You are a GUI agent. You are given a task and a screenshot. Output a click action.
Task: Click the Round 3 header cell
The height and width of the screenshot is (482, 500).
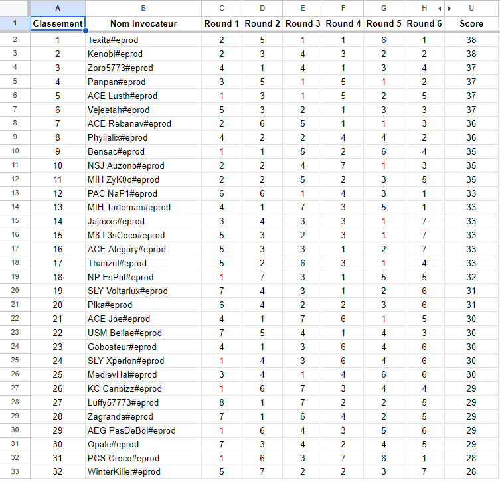[x=303, y=24]
